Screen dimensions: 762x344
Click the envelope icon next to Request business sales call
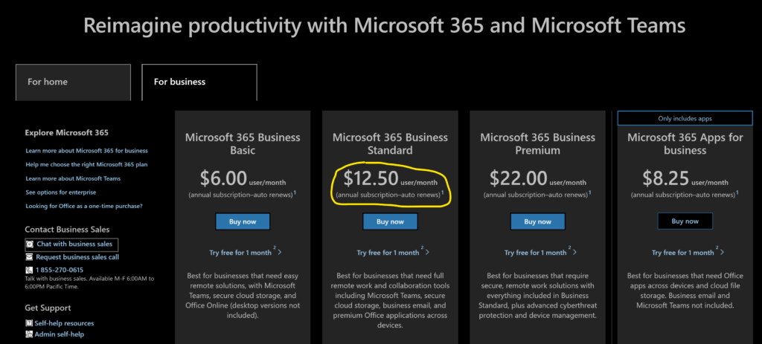click(30, 257)
